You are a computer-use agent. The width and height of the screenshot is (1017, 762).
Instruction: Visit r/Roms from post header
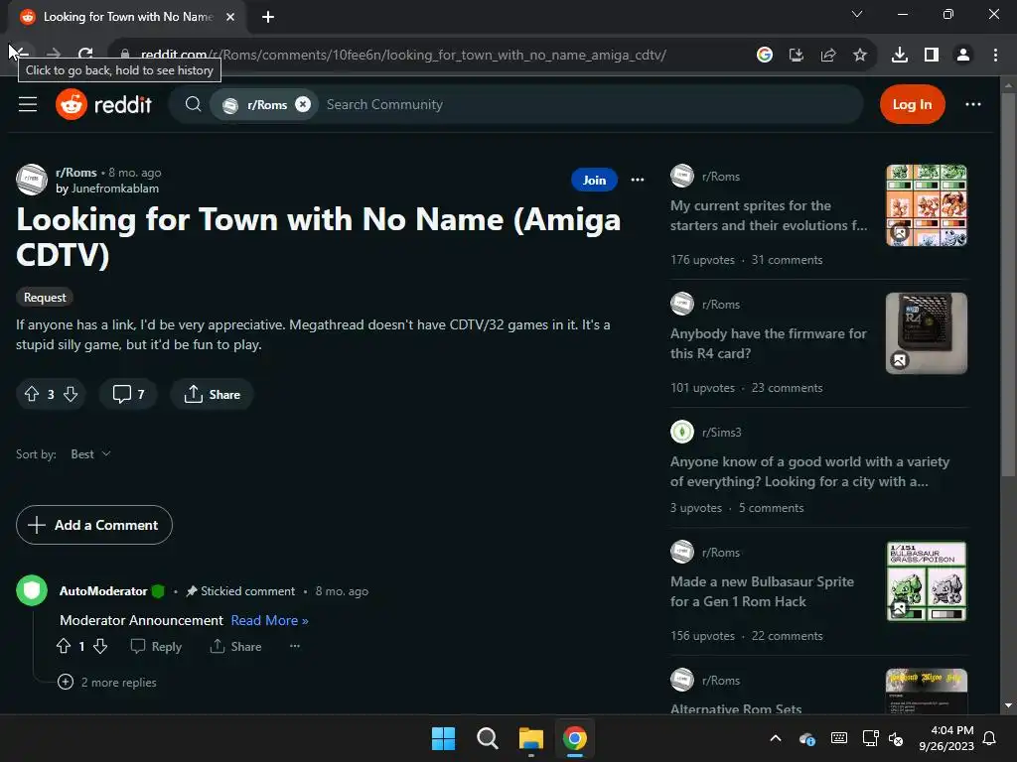click(x=75, y=173)
